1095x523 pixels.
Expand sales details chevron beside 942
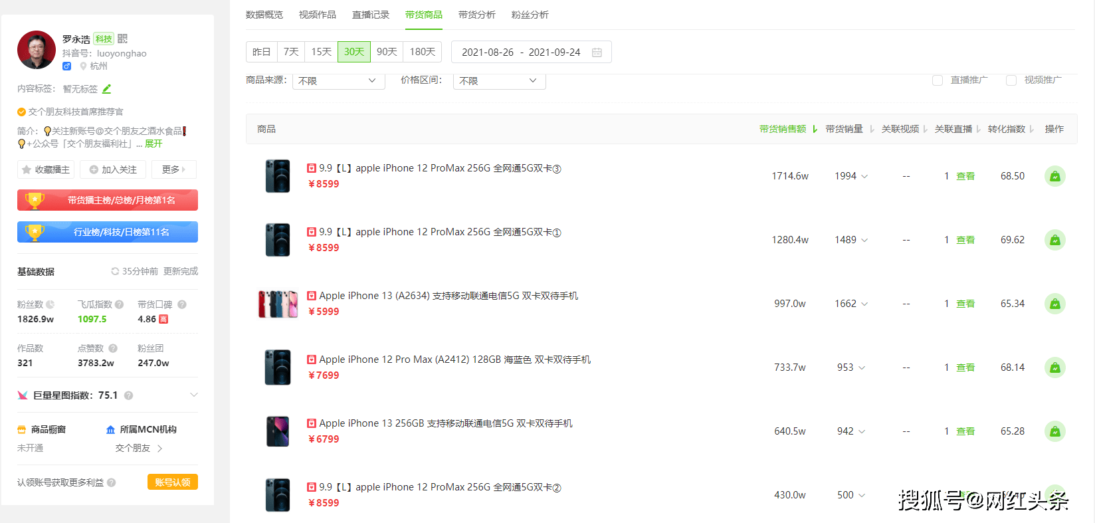coord(862,432)
